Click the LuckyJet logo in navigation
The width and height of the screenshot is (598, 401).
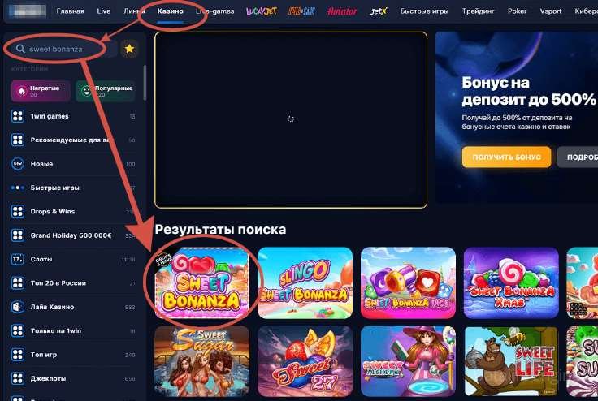coord(262,11)
